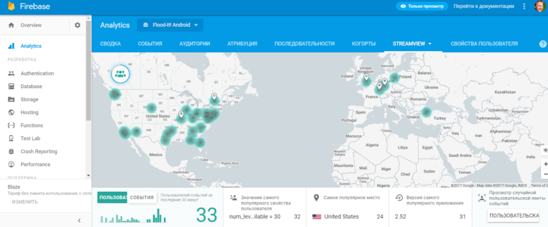Click the Authentication people icon

pyautogui.click(x=11, y=74)
